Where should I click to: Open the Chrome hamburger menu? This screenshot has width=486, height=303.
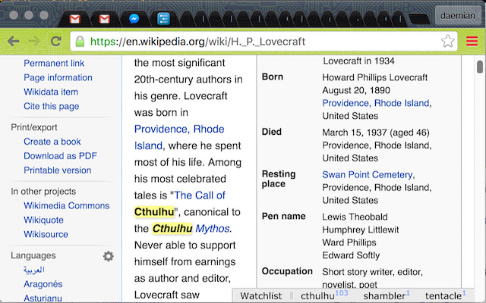(472, 41)
